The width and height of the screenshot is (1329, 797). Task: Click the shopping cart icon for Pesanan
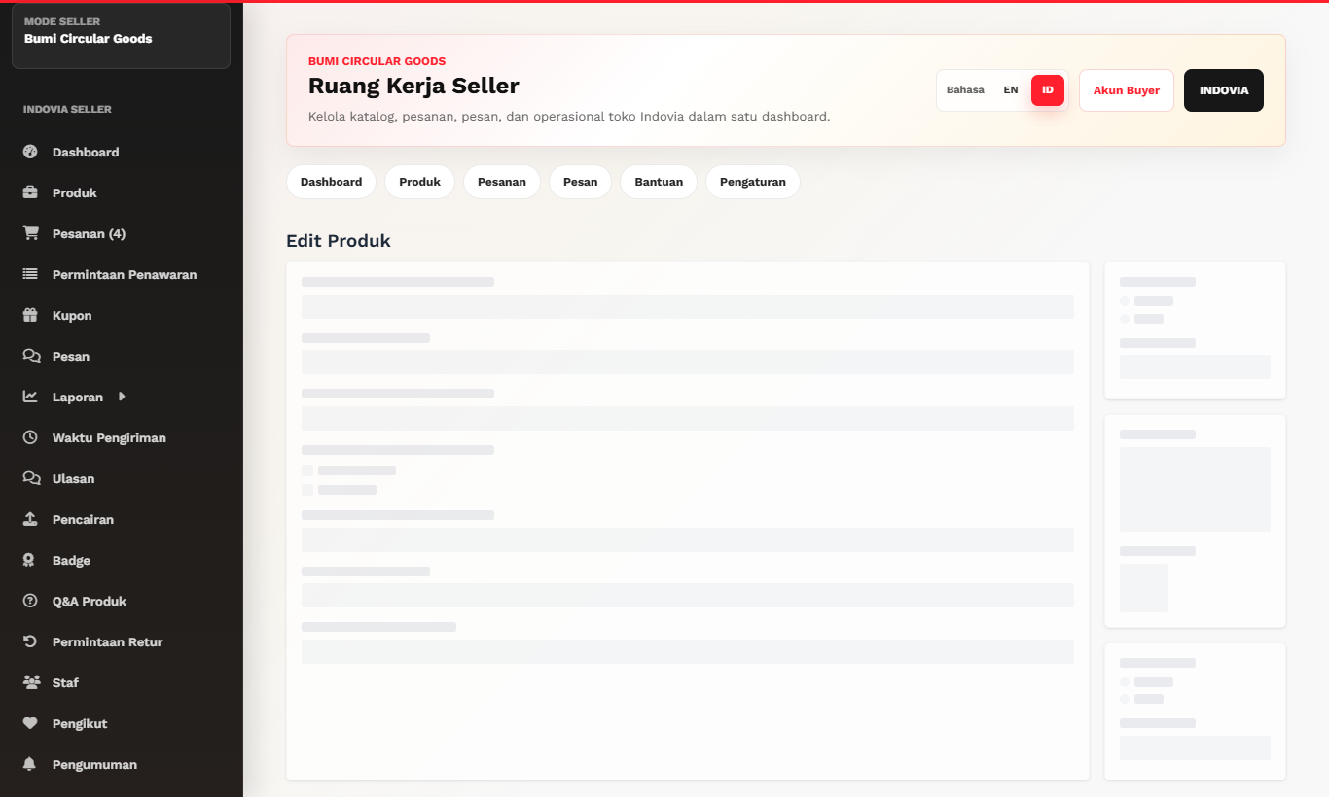30,233
